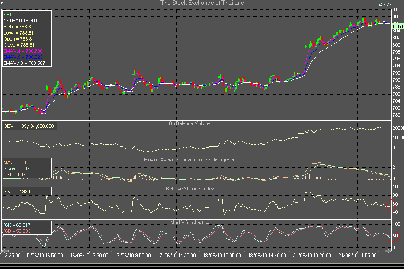Click the '17/06/10 9:55:00' time axis label

pos(133,256)
